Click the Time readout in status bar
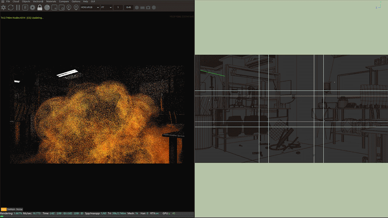The width and height of the screenshot is (388, 218). (x=63, y=213)
